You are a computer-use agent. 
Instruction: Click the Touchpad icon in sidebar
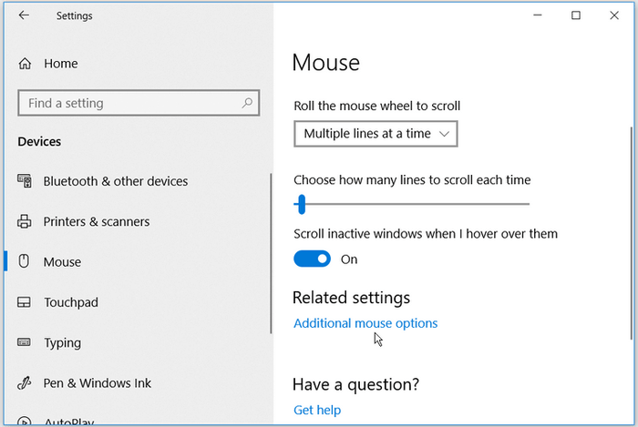click(x=24, y=302)
